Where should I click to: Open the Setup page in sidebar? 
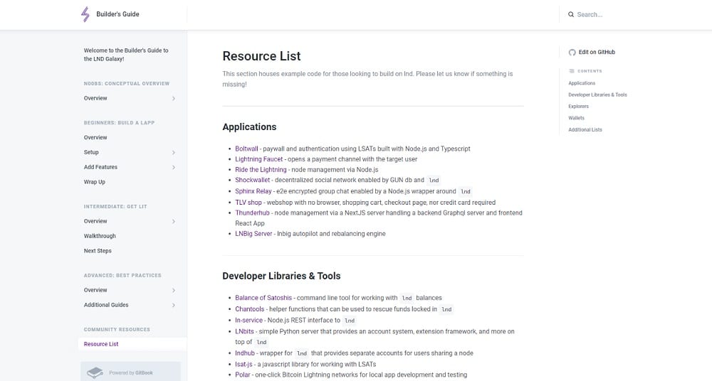(x=91, y=152)
